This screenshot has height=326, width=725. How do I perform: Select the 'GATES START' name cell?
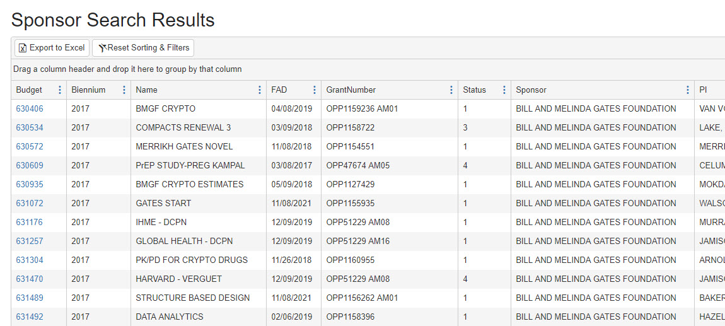tap(199, 204)
